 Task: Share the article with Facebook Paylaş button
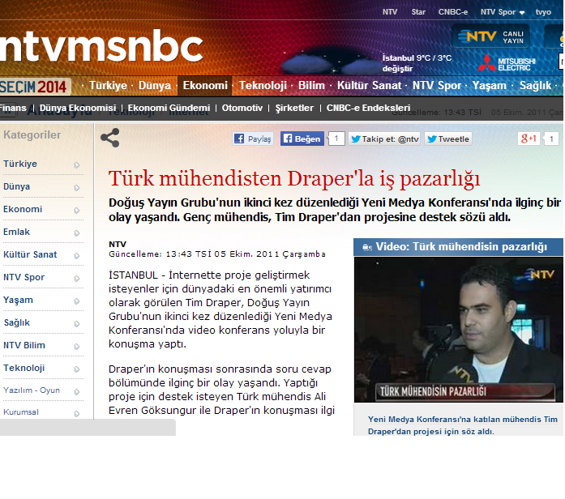253,139
